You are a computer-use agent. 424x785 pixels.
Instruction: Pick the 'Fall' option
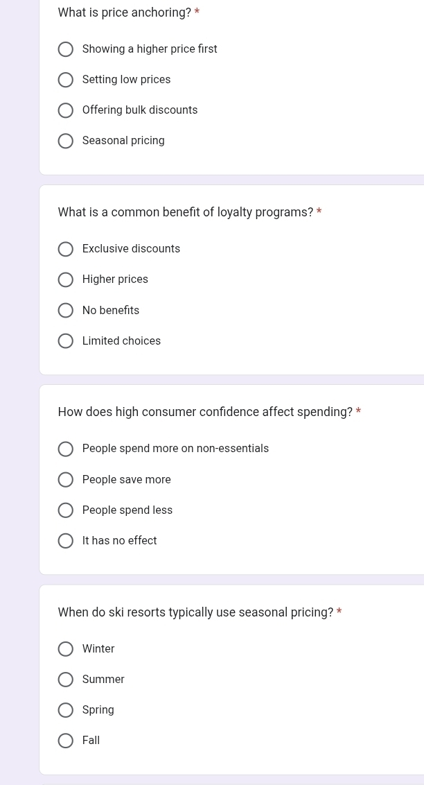(66, 741)
